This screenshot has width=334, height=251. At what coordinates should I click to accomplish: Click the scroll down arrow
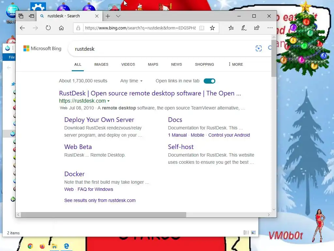tap(274, 209)
